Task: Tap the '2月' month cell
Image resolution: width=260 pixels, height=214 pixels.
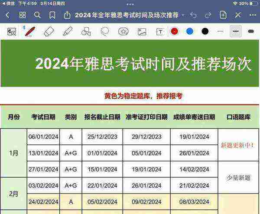Action: pyautogui.click(x=13, y=194)
